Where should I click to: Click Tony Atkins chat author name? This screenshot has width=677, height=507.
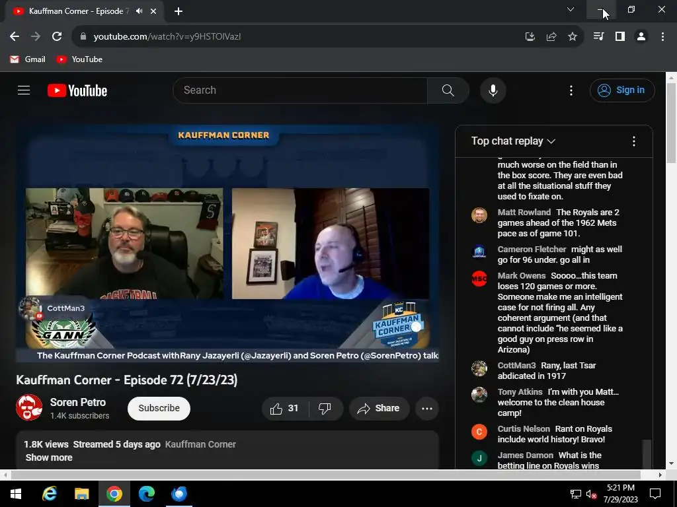click(x=520, y=392)
